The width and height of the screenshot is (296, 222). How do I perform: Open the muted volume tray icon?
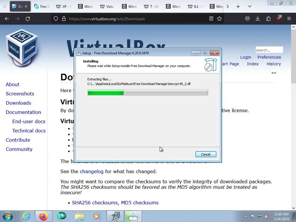coord(267,216)
